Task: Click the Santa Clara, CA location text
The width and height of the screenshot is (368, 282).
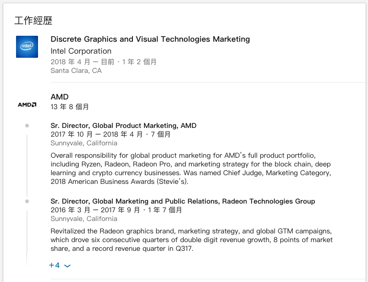Action: click(x=76, y=71)
